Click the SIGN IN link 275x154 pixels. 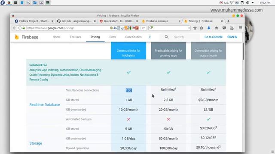(232, 37)
